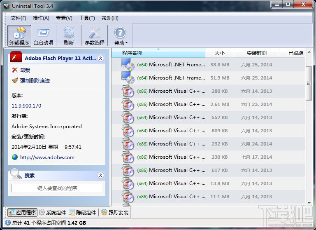Click icon of 232 KB Visual C++ row
Viewport: 316px width, 230px height.
[x=128, y=144]
